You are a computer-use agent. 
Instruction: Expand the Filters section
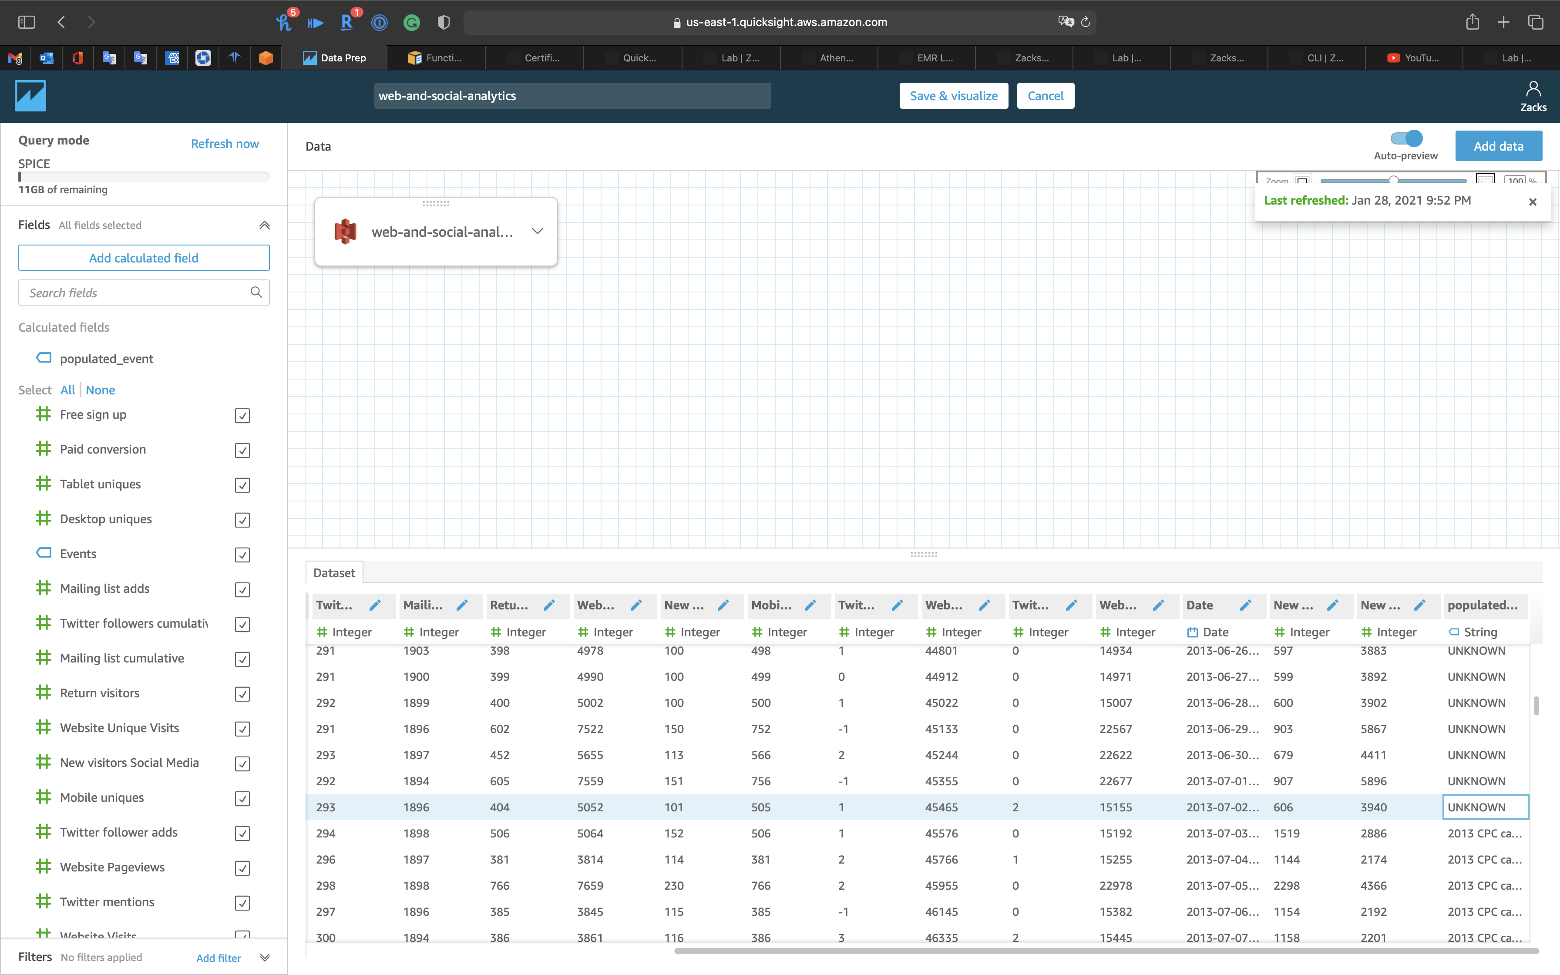(x=264, y=957)
